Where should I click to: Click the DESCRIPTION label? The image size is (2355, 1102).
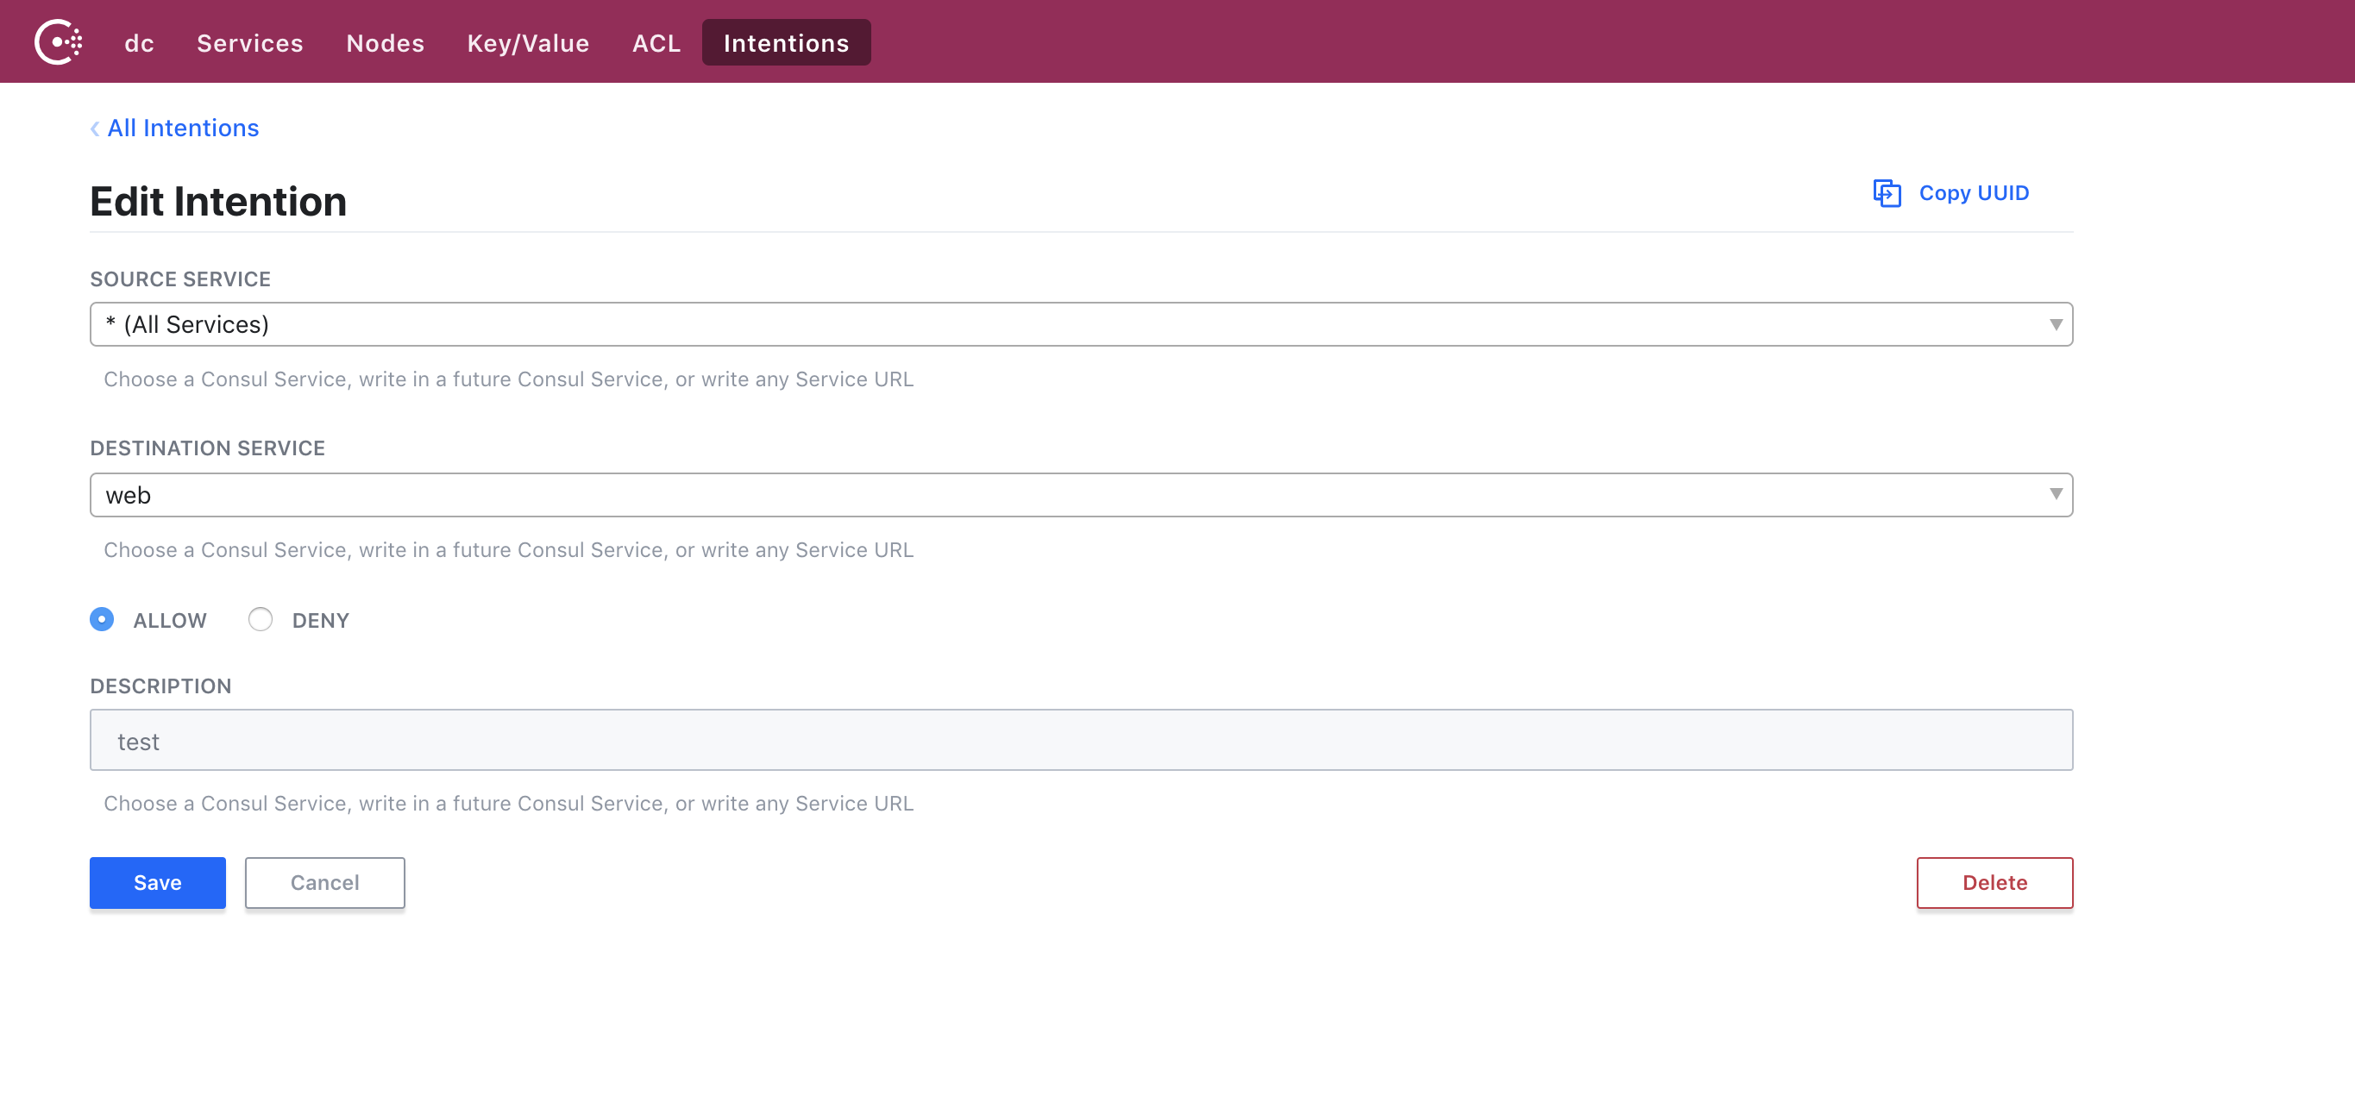click(x=161, y=686)
